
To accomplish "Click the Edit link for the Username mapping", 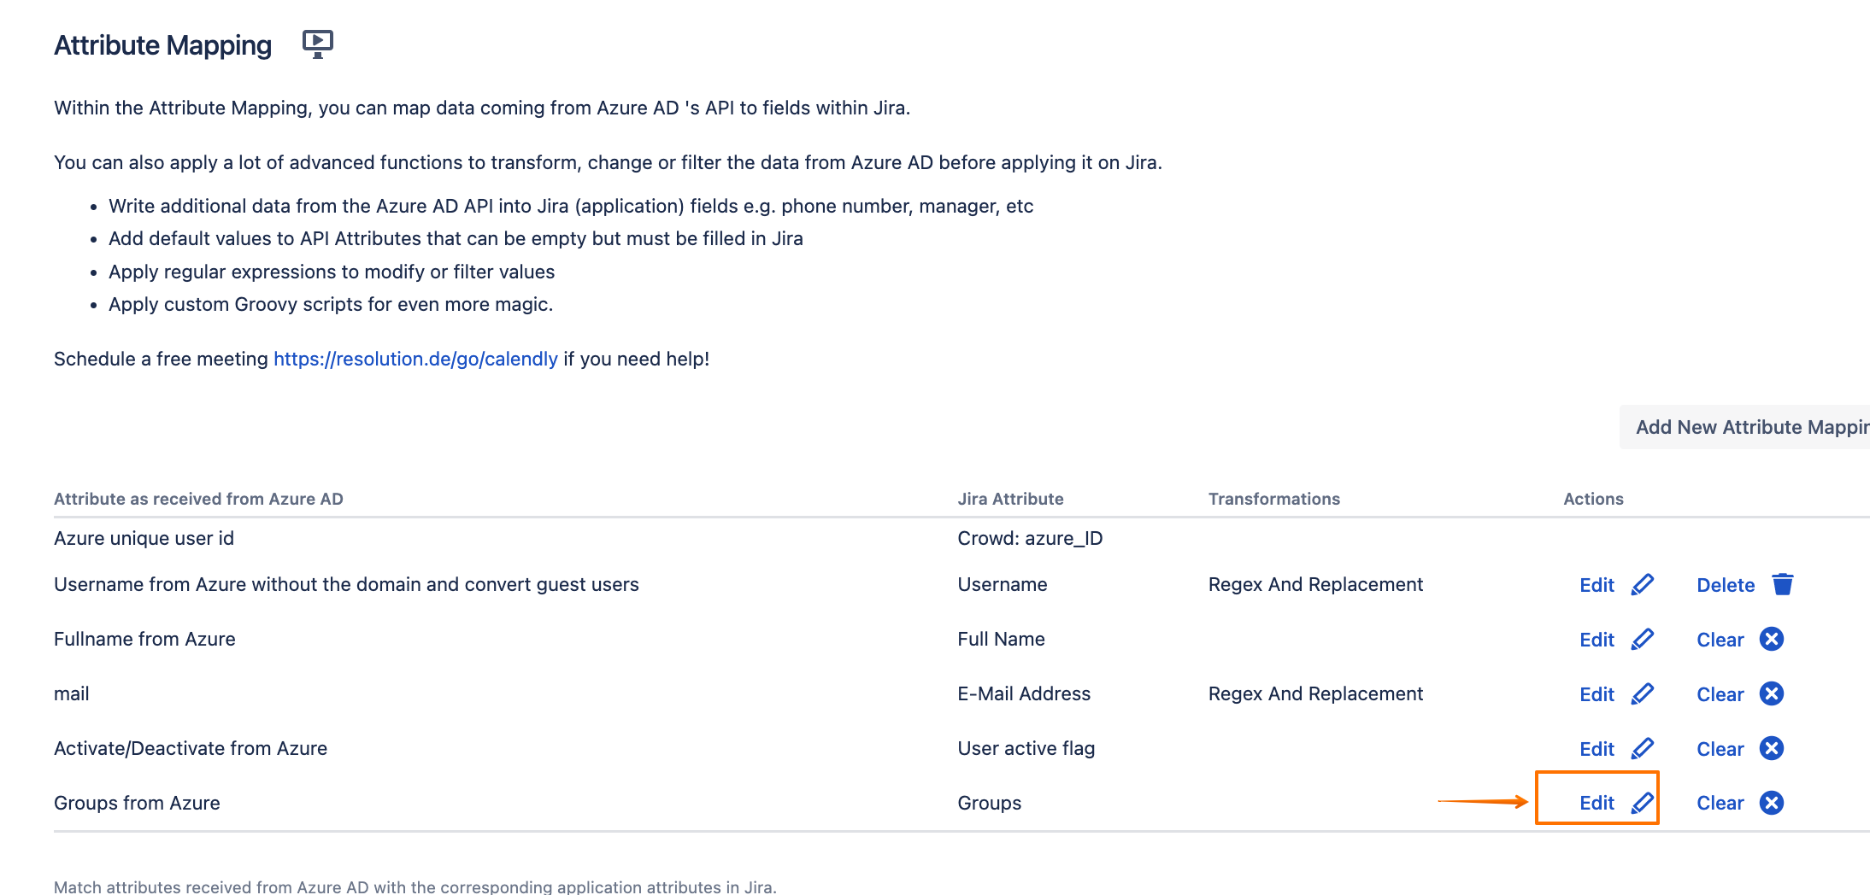I will coord(1597,585).
